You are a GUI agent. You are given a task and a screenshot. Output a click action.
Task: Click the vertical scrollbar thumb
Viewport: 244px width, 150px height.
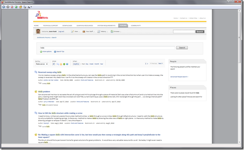239,37
